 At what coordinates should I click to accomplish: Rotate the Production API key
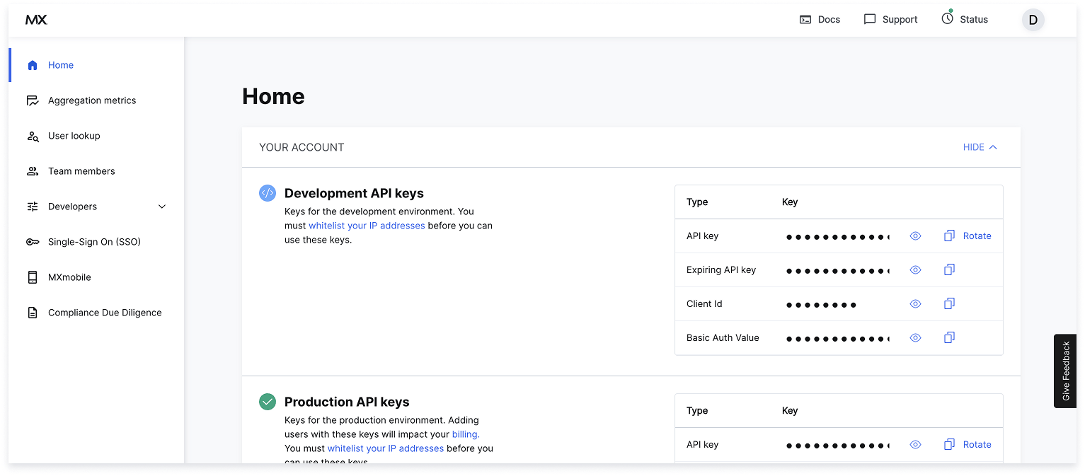pyautogui.click(x=977, y=444)
